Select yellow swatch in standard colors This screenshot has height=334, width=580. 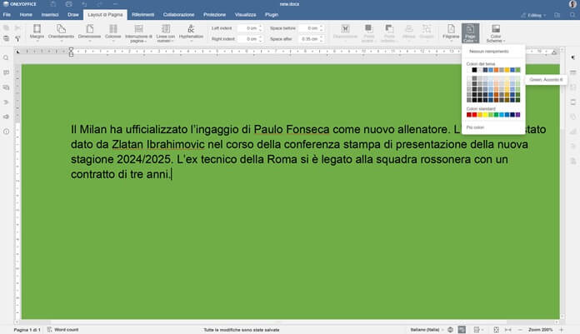(x=485, y=115)
